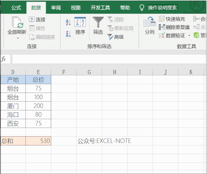
Task: Open the 排序 sort dialog
Action: coord(80,26)
